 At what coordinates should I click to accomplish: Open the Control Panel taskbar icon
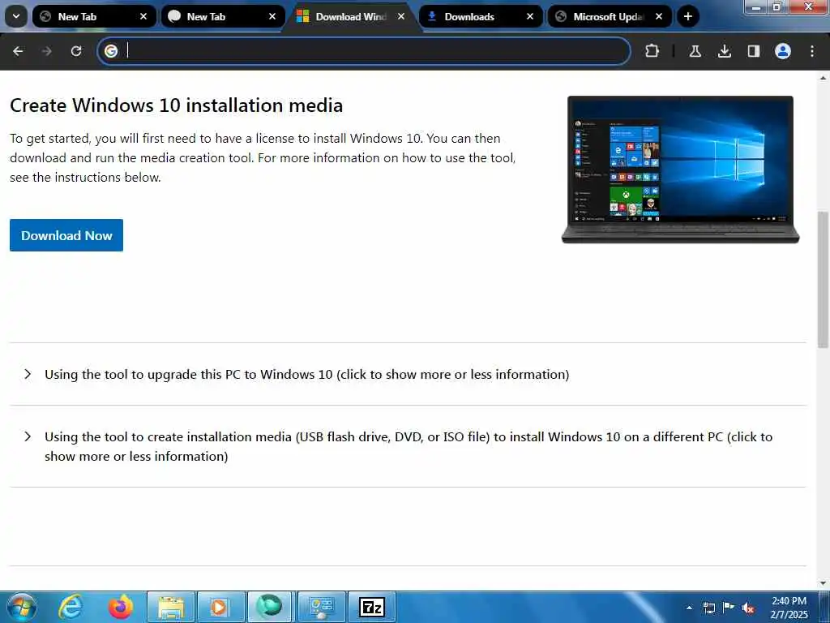click(x=321, y=607)
